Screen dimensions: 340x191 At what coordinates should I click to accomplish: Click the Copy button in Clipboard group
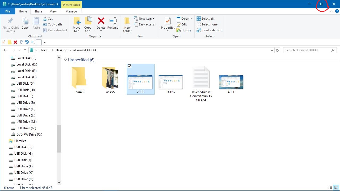coord(25,23)
